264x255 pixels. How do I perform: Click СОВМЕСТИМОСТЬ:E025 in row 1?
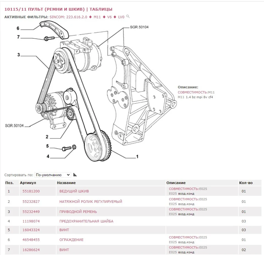coord(188,189)
